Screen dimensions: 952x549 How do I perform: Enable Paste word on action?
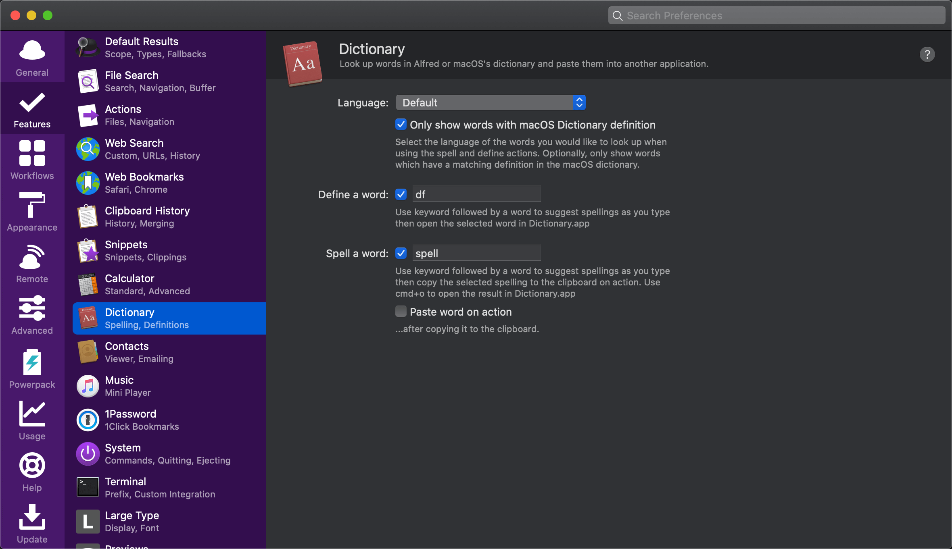(x=401, y=311)
